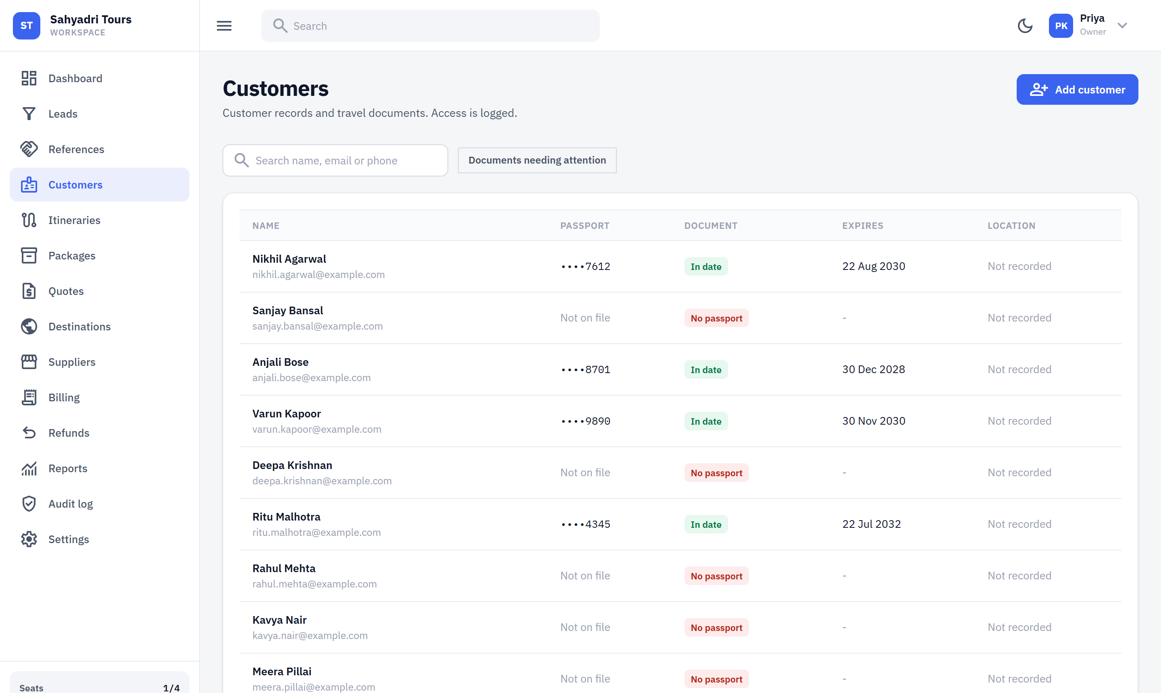Focus the top global Search field
This screenshot has width=1161, height=693.
[430, 26]
